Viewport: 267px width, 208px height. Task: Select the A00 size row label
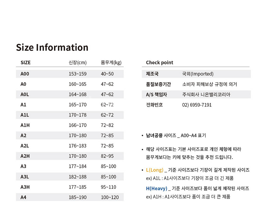(25, 74)
